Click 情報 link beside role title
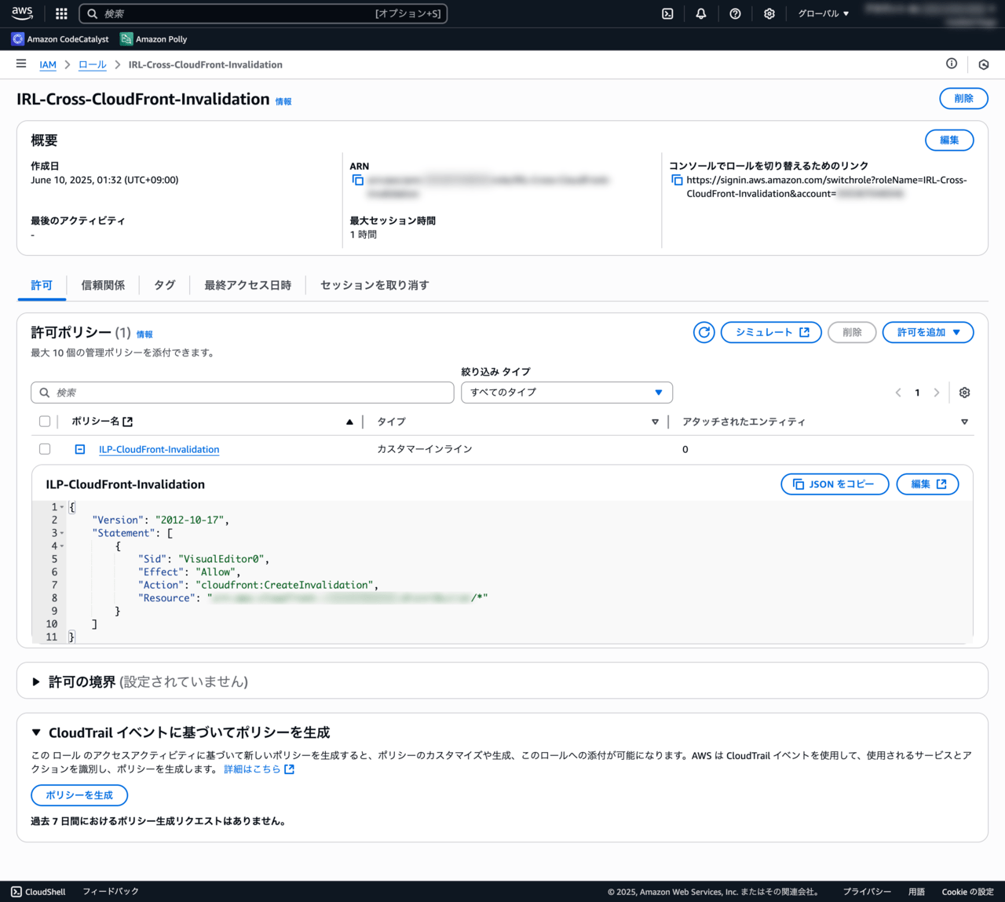1005x902 pixels. tap(283, 101)
